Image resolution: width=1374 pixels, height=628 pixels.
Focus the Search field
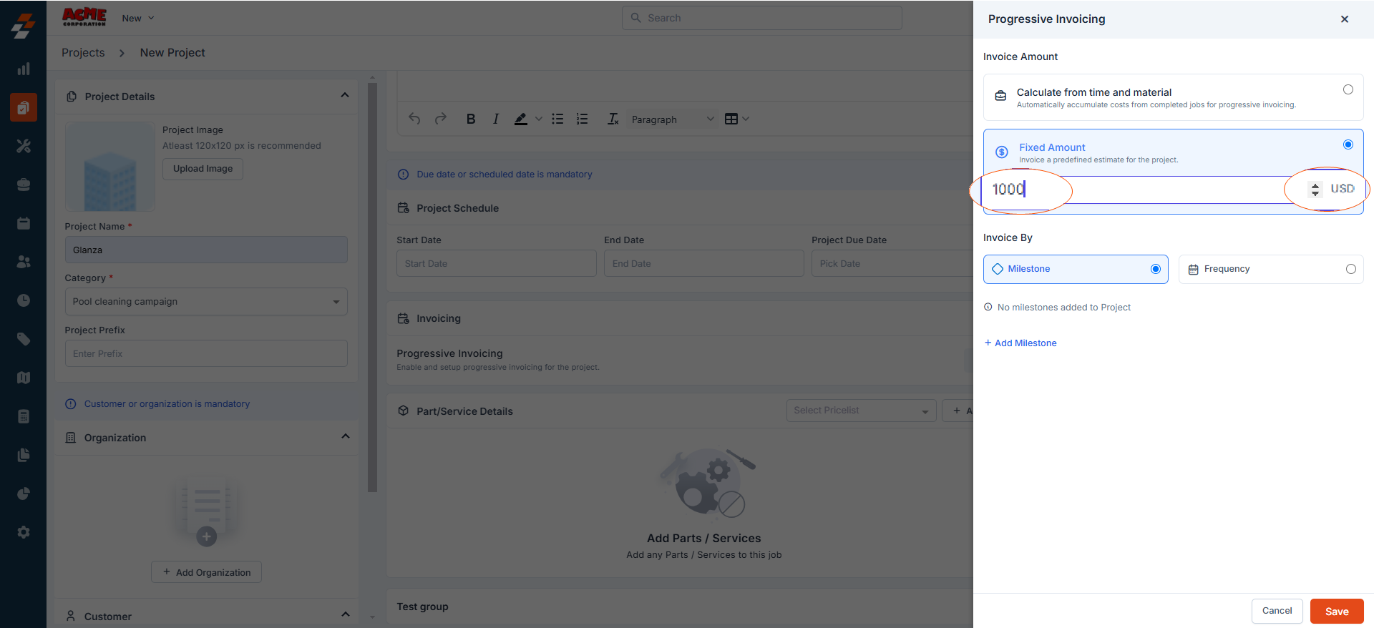762,18
